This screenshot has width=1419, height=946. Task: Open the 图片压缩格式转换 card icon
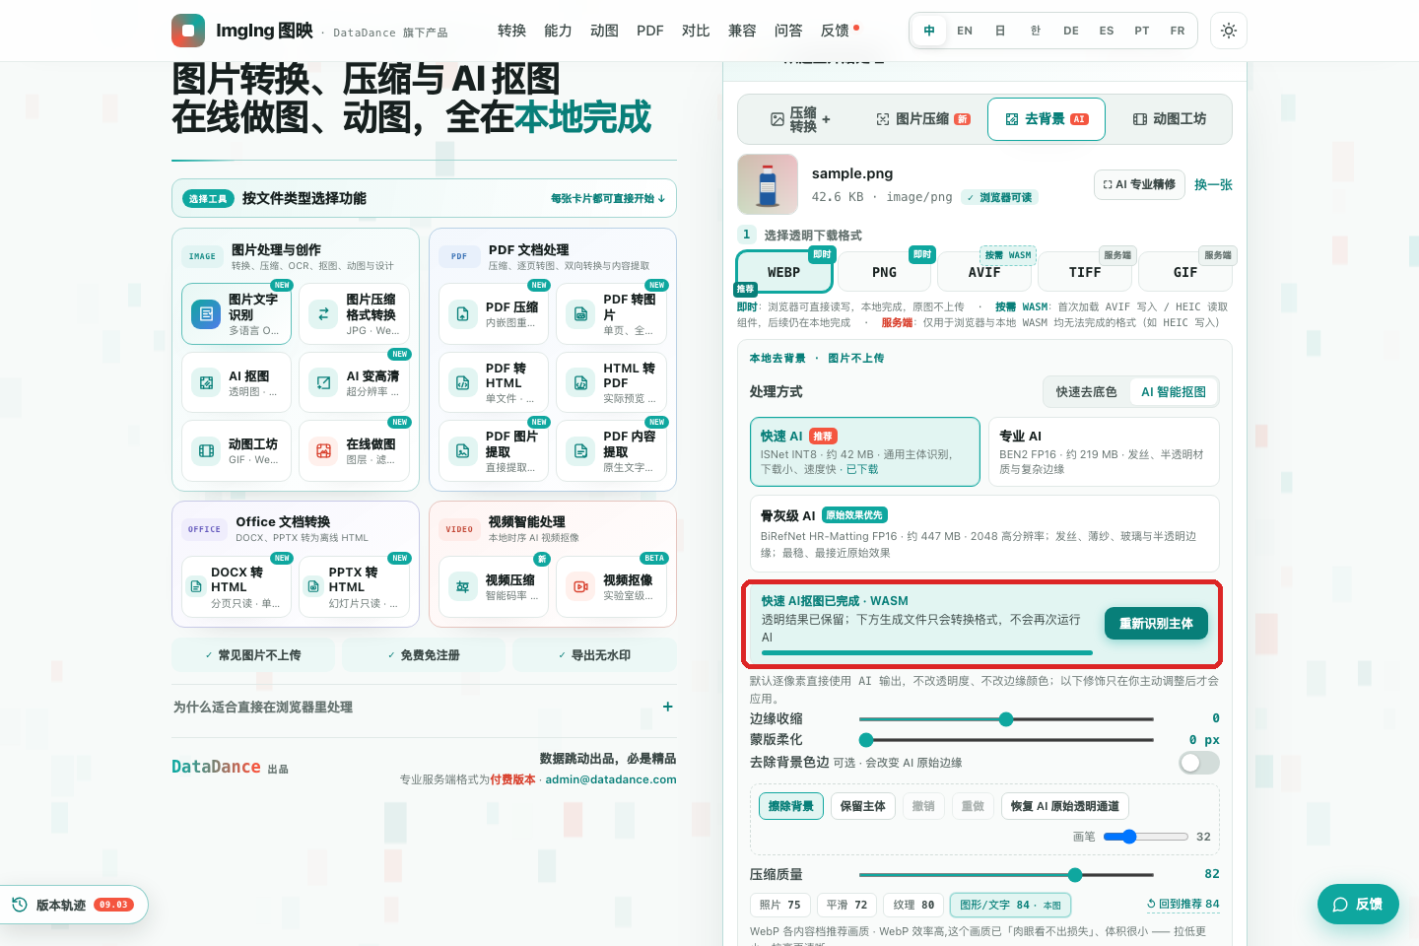(x=323, y=314)
